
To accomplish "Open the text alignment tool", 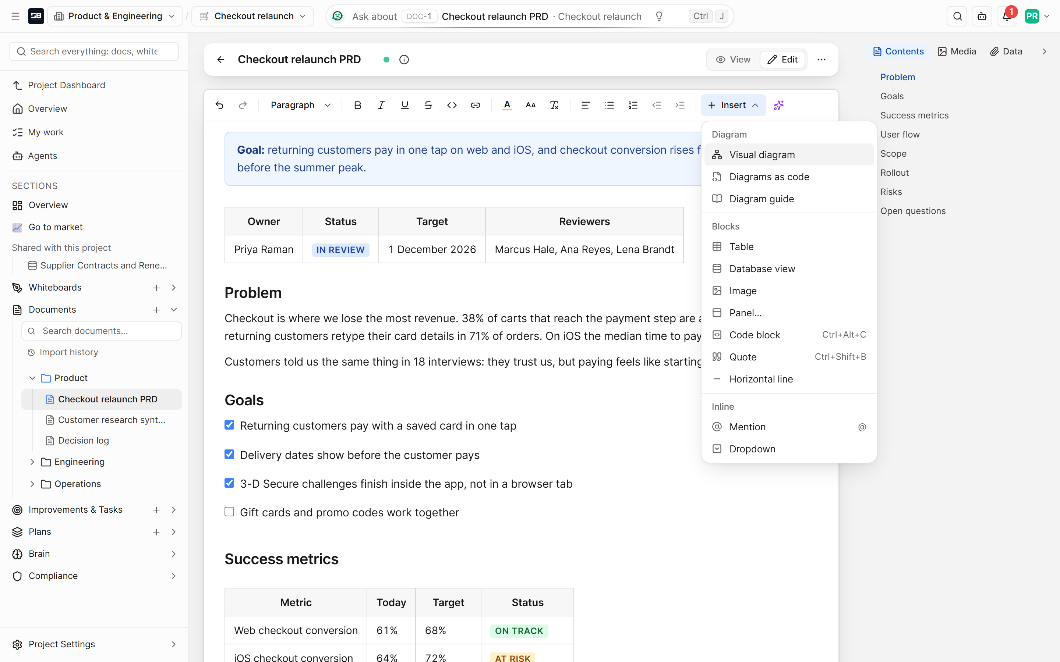I will point(585,105).
